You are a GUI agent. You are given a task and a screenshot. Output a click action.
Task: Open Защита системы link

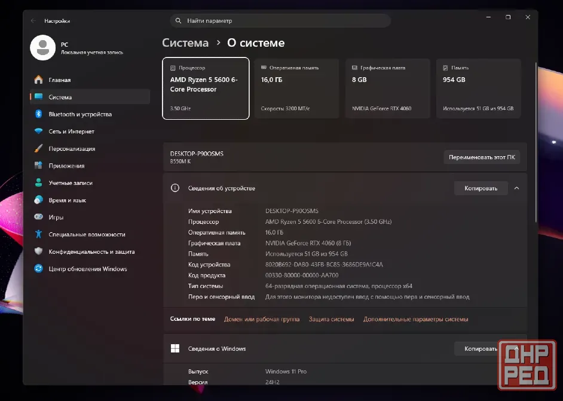tap(332, 319)
